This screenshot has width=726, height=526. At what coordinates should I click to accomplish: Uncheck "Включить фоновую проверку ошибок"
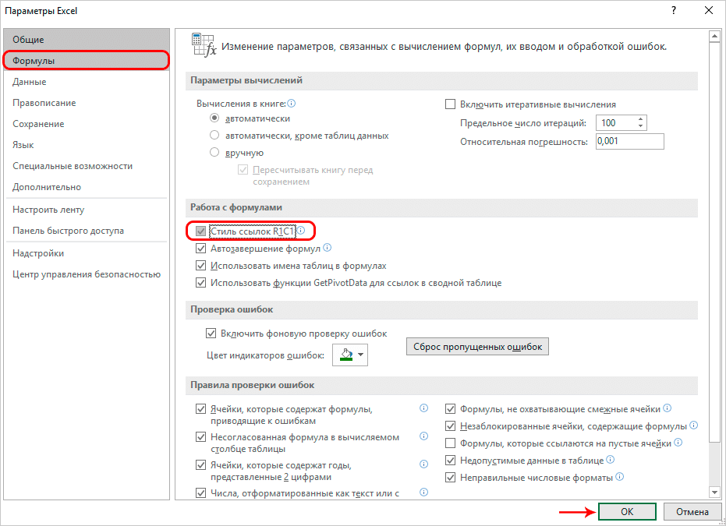coord(211,334)
